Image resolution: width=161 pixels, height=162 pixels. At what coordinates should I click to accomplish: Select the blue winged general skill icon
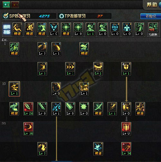(54, 29)
